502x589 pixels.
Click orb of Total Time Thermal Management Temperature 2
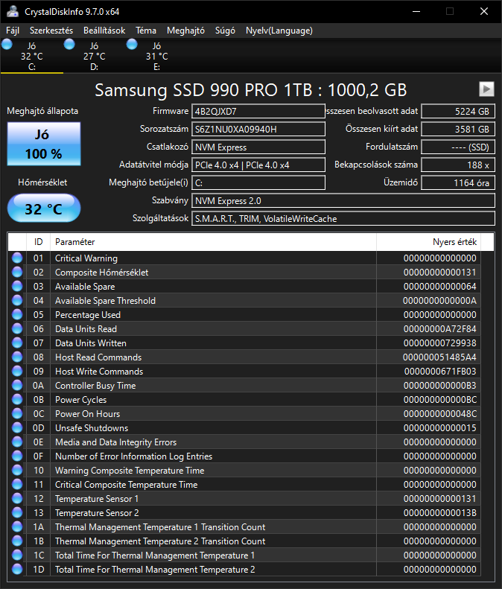point(17,569)
